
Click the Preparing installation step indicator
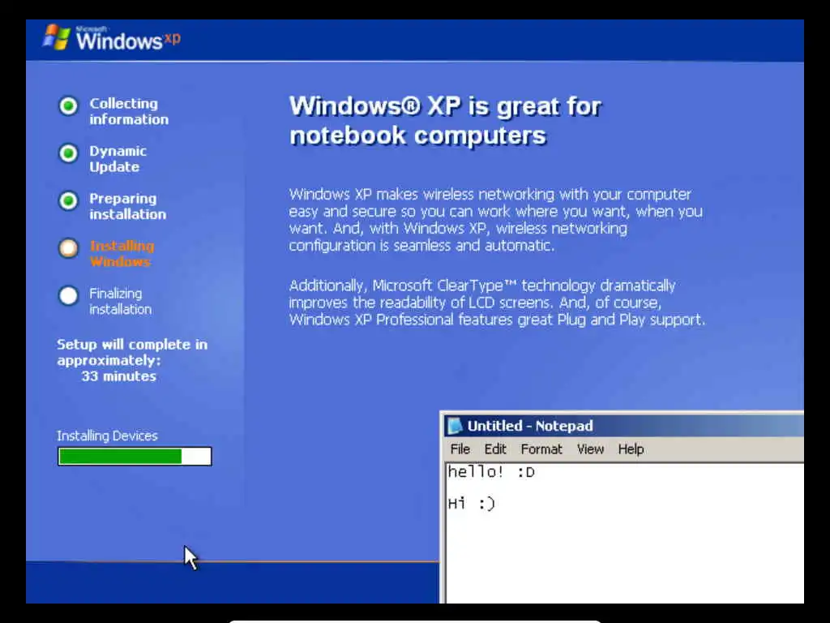pos(68,201)
